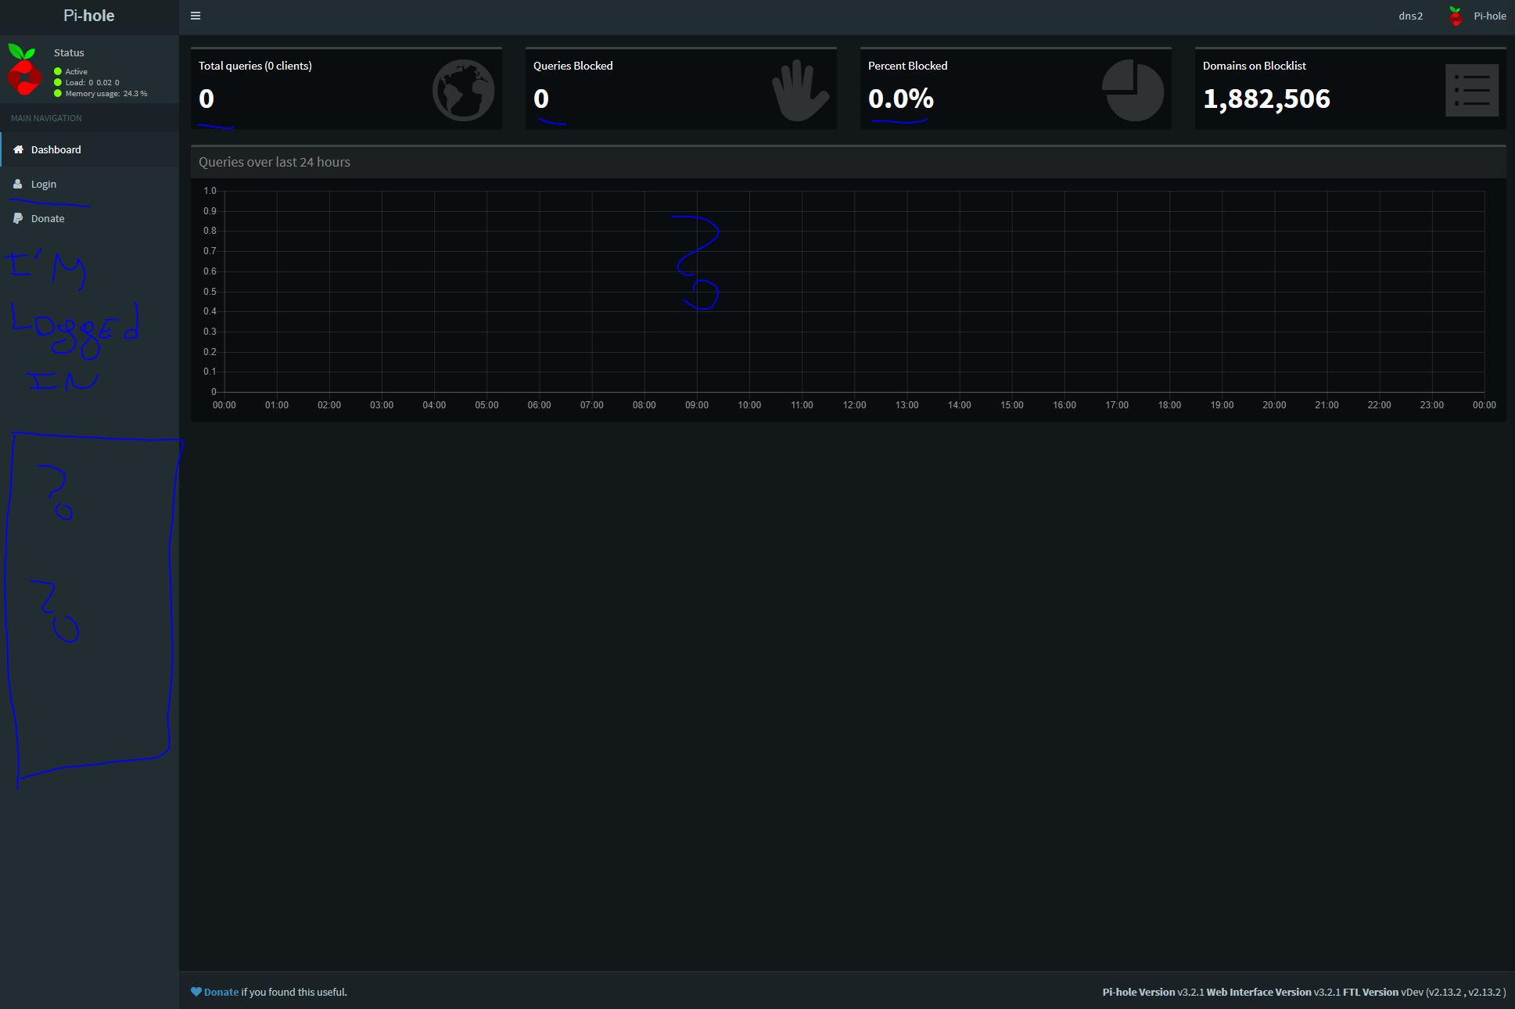Image resolution: width=1515 pixels, height=1009 pixels.
Task: Toggle the sidebar with the hamburger menu
Action: coord(196,15)
